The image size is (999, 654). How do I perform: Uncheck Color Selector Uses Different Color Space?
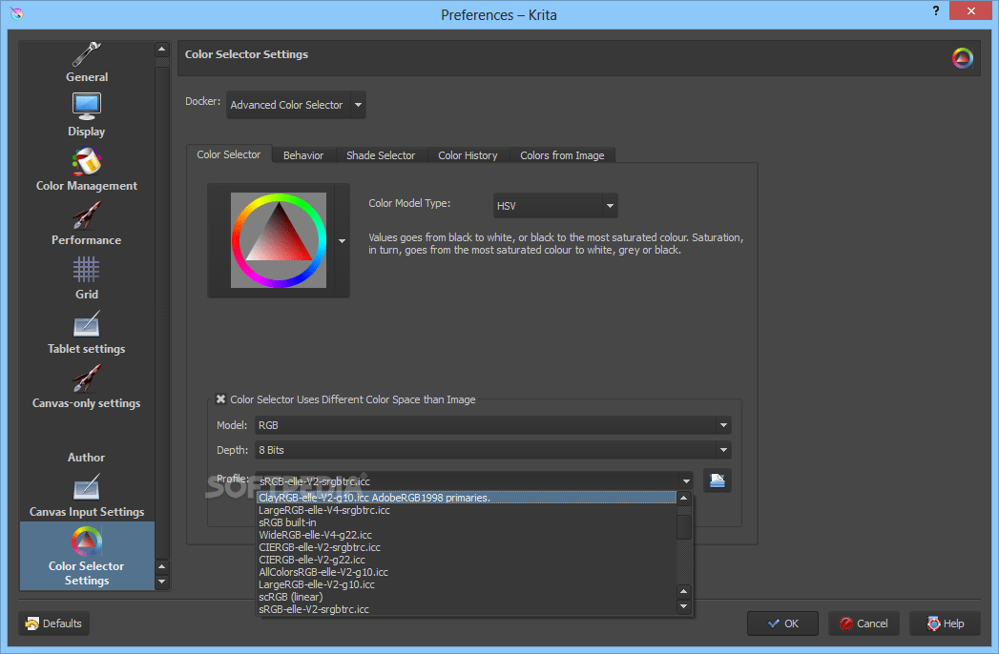(220, 399)
